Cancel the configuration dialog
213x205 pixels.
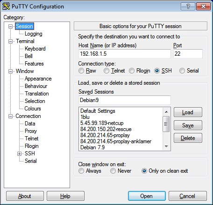188,196
